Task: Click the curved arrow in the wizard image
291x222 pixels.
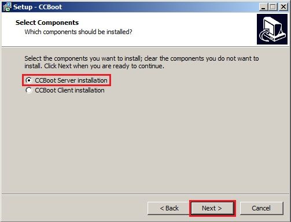Action: [x=264, y=35]
